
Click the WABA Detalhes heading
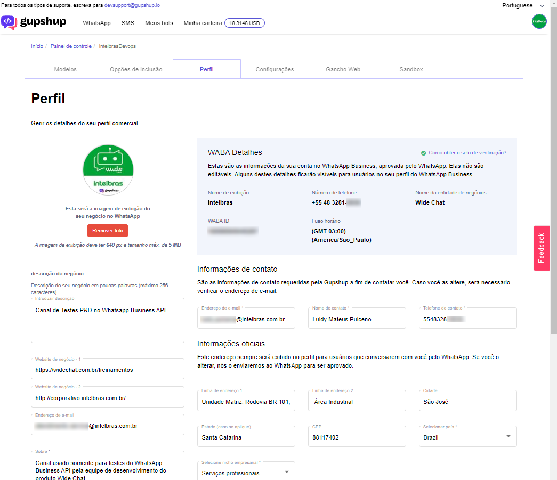point(235,153)
